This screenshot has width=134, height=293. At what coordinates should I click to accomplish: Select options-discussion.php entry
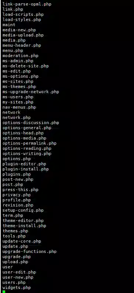tap(31, 123)
